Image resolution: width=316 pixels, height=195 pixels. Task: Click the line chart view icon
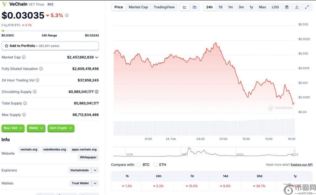click(185, 7)
